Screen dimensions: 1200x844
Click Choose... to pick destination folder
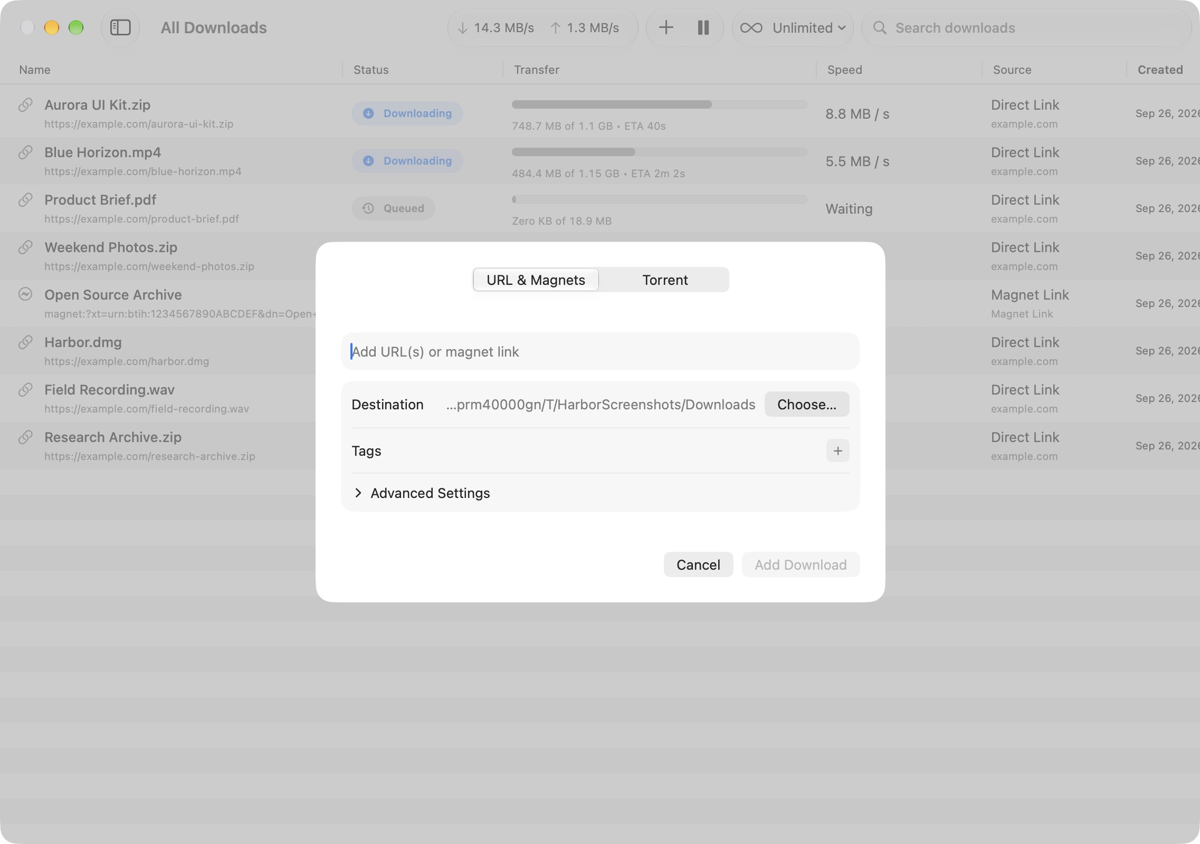coord(806,404)
